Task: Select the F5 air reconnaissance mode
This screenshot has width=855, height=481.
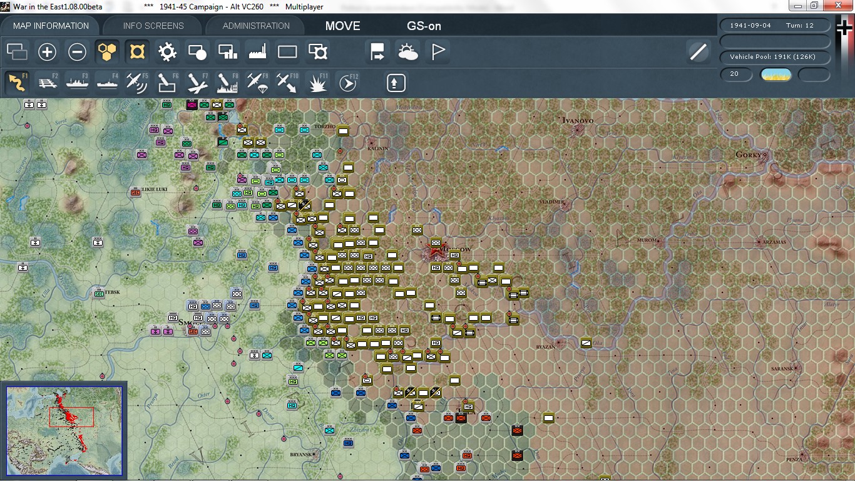Action: pos(137,83)
